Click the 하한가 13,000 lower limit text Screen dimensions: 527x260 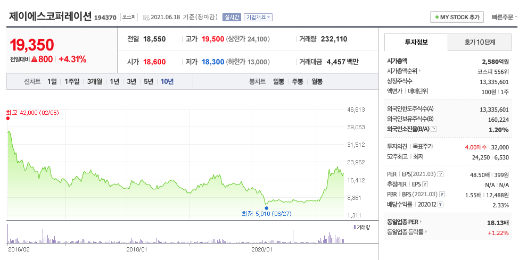point(248,62)
